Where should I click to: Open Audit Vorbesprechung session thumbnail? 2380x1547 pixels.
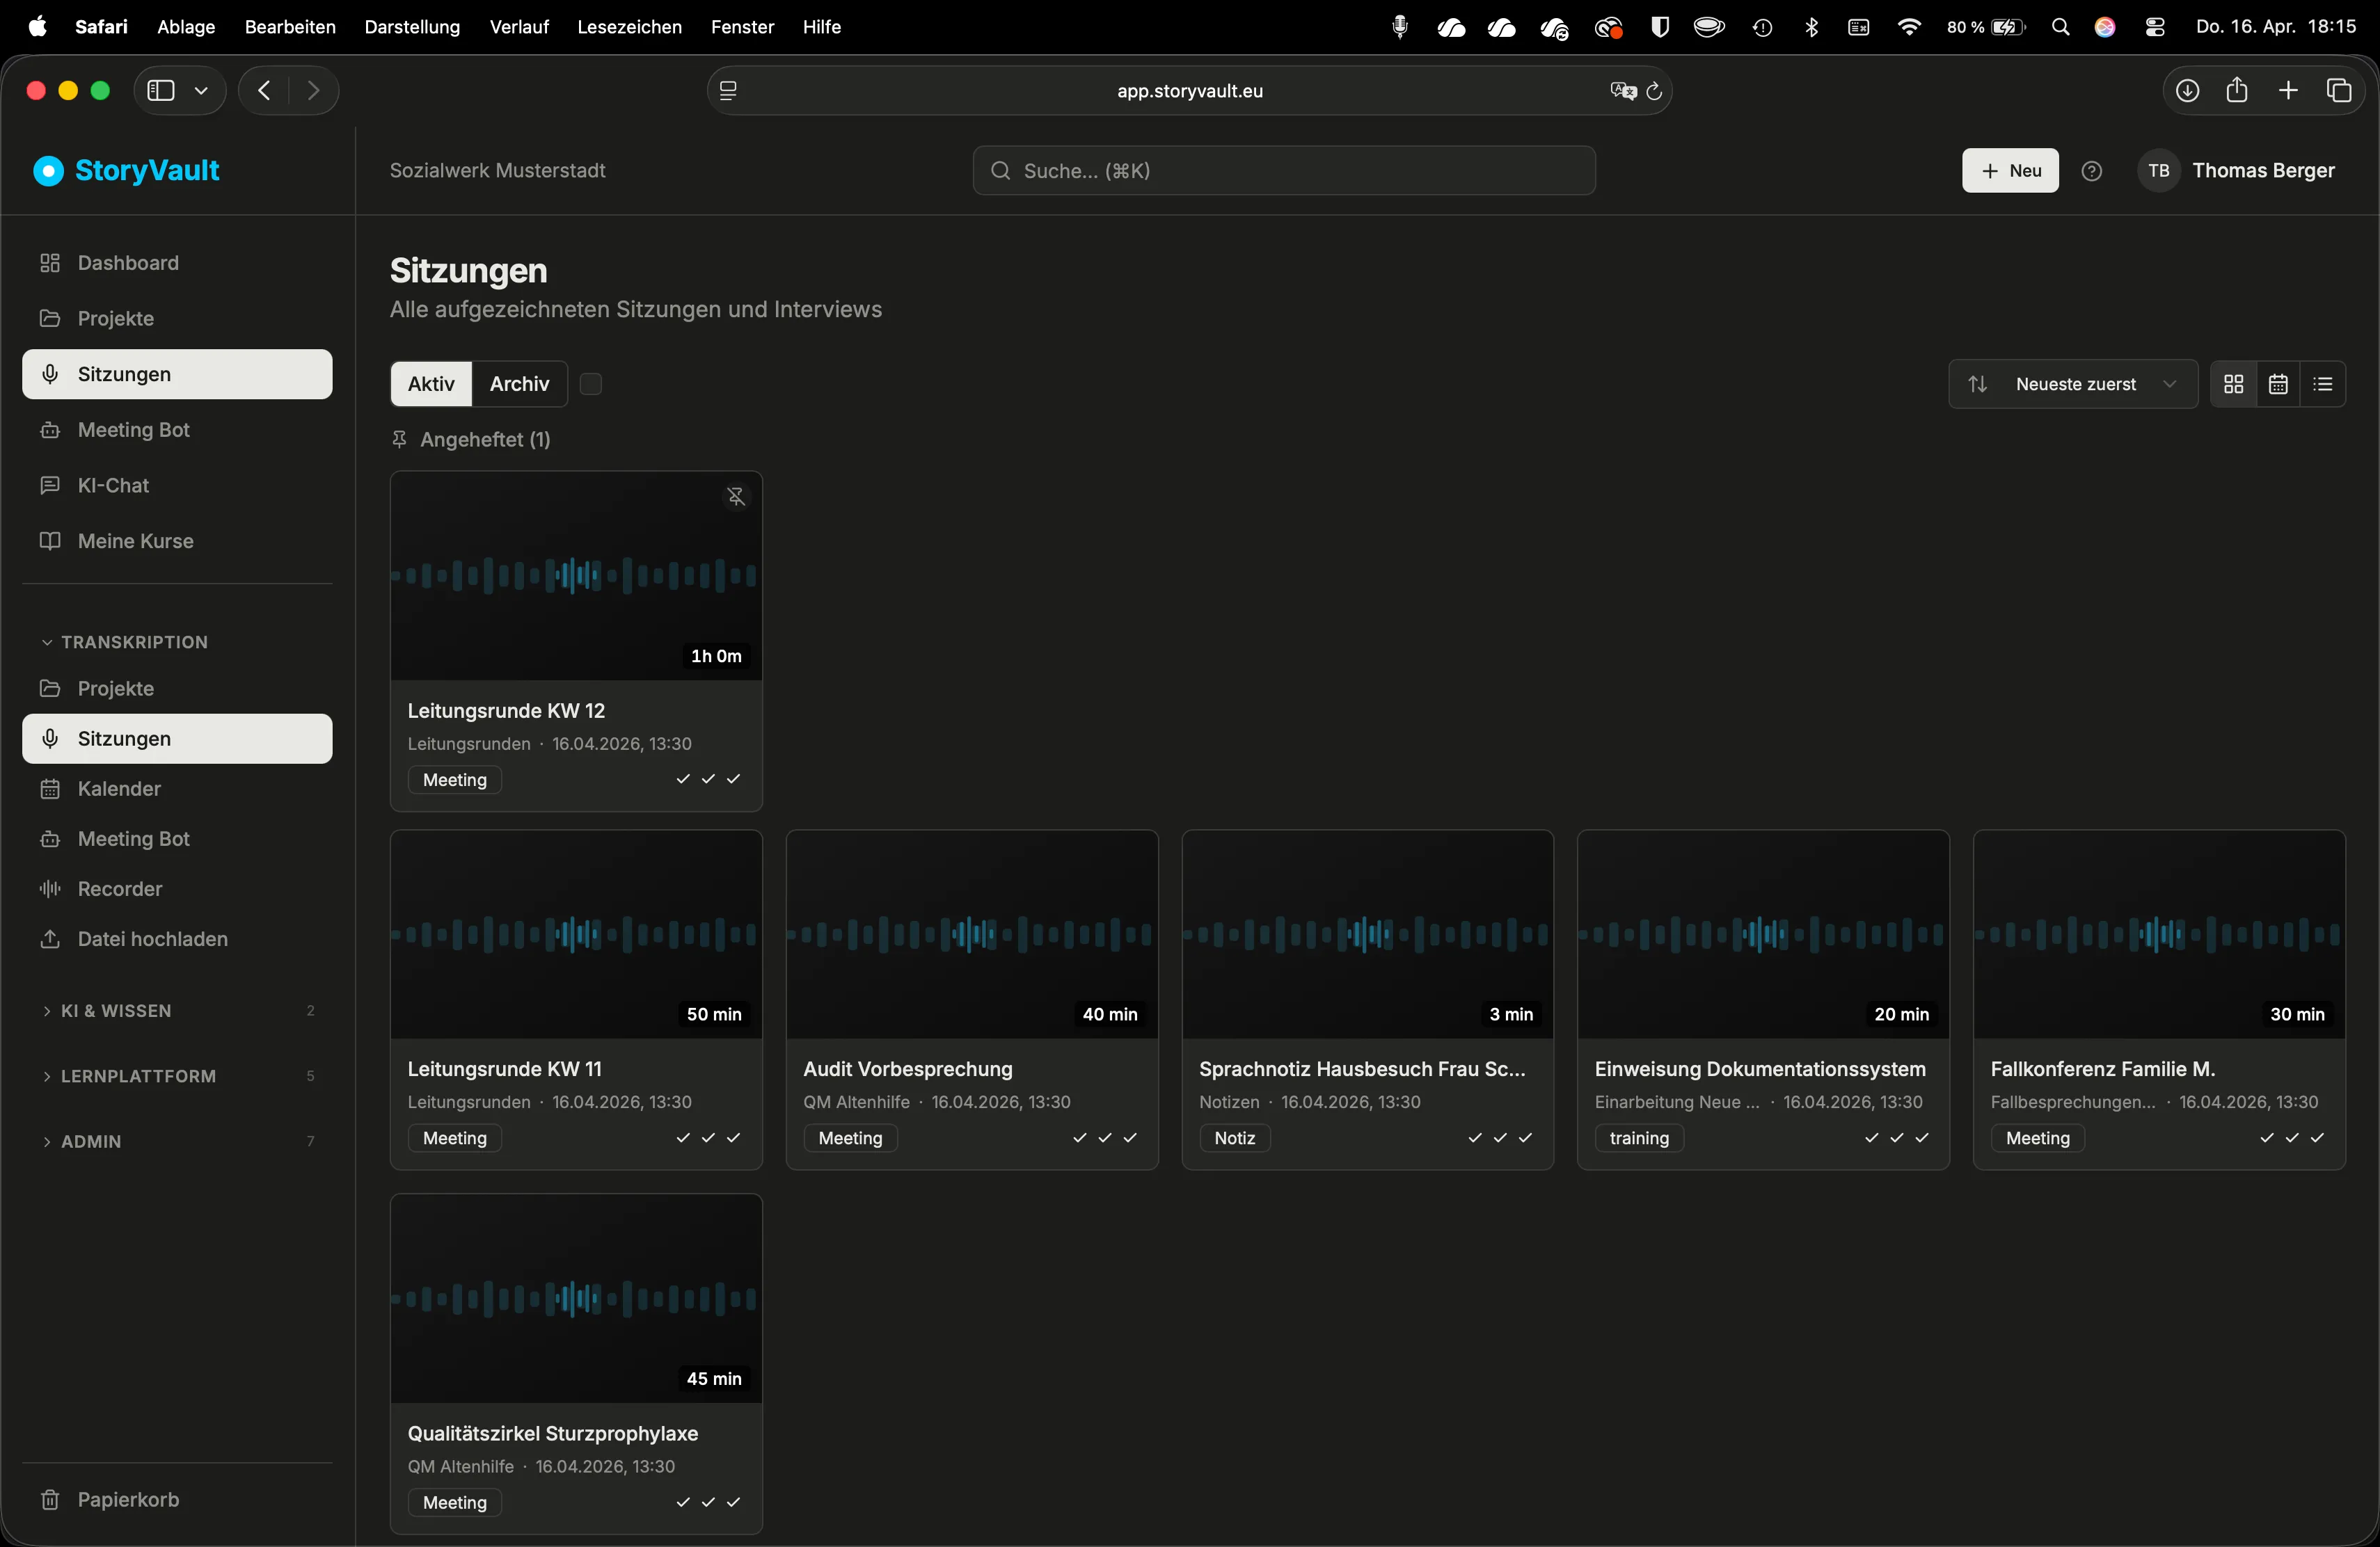point(972,934)
